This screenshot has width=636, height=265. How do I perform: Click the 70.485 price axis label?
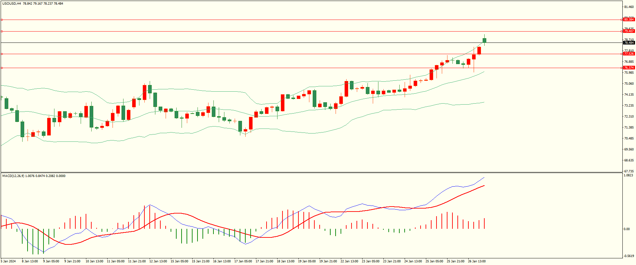(629, 138)
